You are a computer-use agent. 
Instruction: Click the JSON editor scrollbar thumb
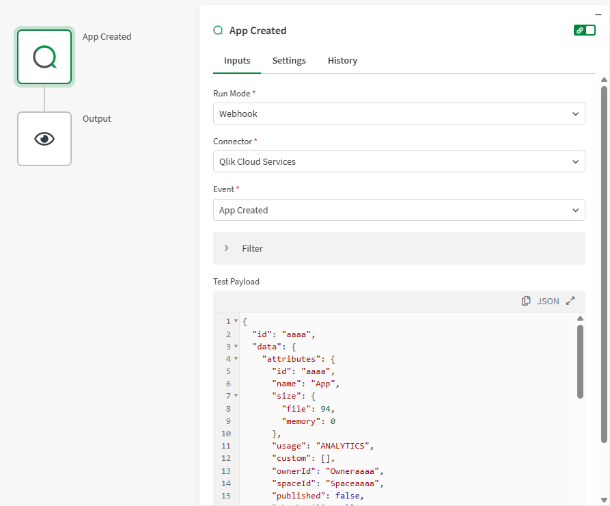click(x=580, y=362)
